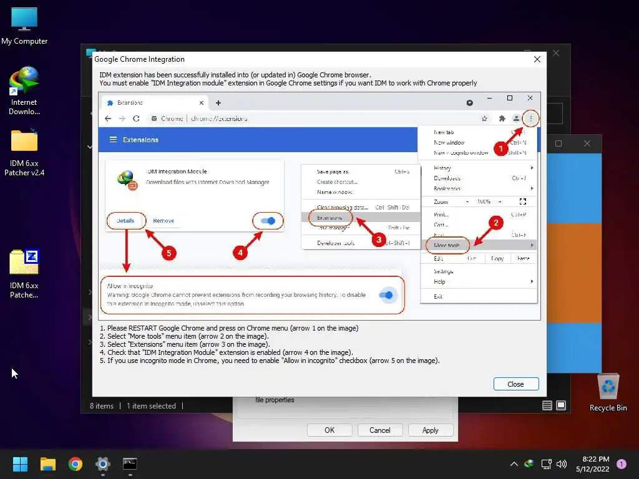Viewport: 639px width, 479px height.
Task: Select the IDM 6.xx Patcher v2.4 folder
Action: (x=24, y=152)
